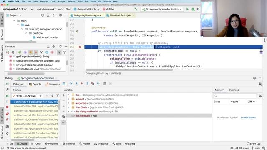The width and height of the screenshot is (267, 150).
Task: Open Project panel settings gear
Action: 60,15
